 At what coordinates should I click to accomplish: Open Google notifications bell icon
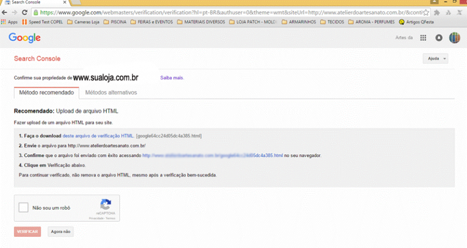pyautogui.click(x=439, y=38)
